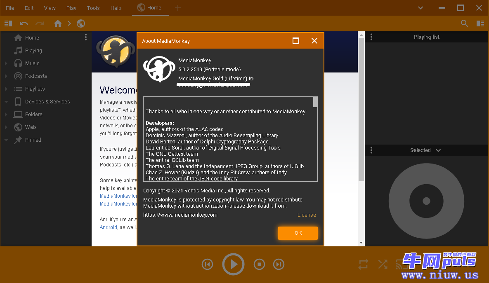The height and width of the screenshot is (283, 489).
Task: Open the Help menu
Action: point(116,8)
